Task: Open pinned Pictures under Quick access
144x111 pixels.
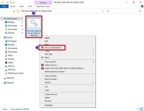Action: (11, 33)
